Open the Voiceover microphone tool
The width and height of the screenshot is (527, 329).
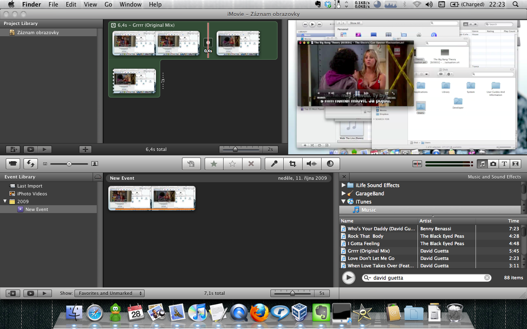274,164
